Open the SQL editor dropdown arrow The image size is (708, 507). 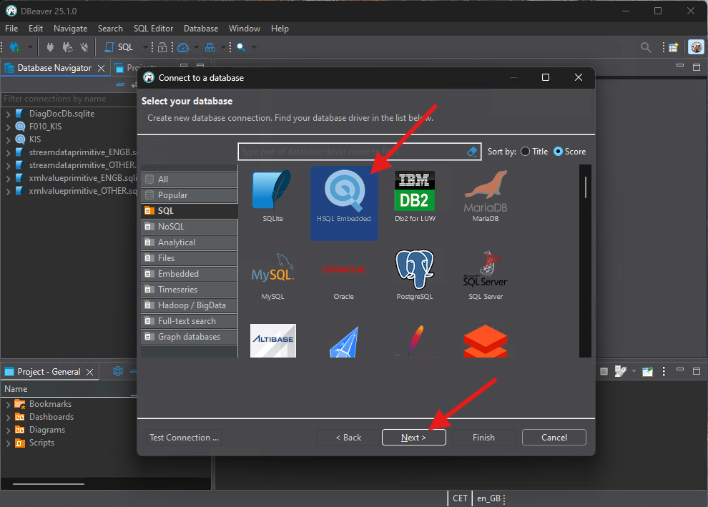[145, 47]
